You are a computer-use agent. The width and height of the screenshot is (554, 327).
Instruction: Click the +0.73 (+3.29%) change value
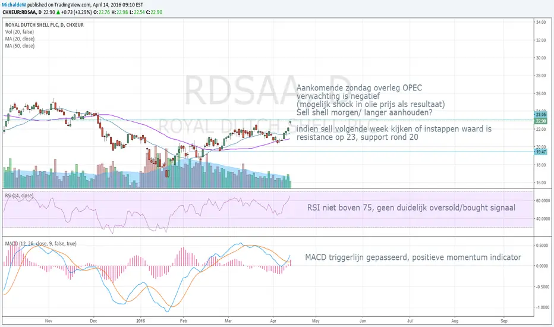tap(76, 12)
